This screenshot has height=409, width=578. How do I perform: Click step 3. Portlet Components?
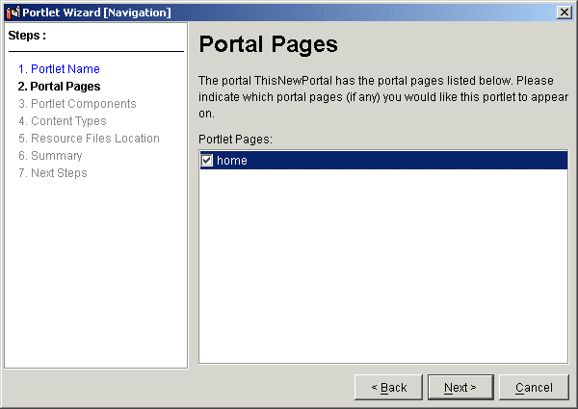click(77, 103)
